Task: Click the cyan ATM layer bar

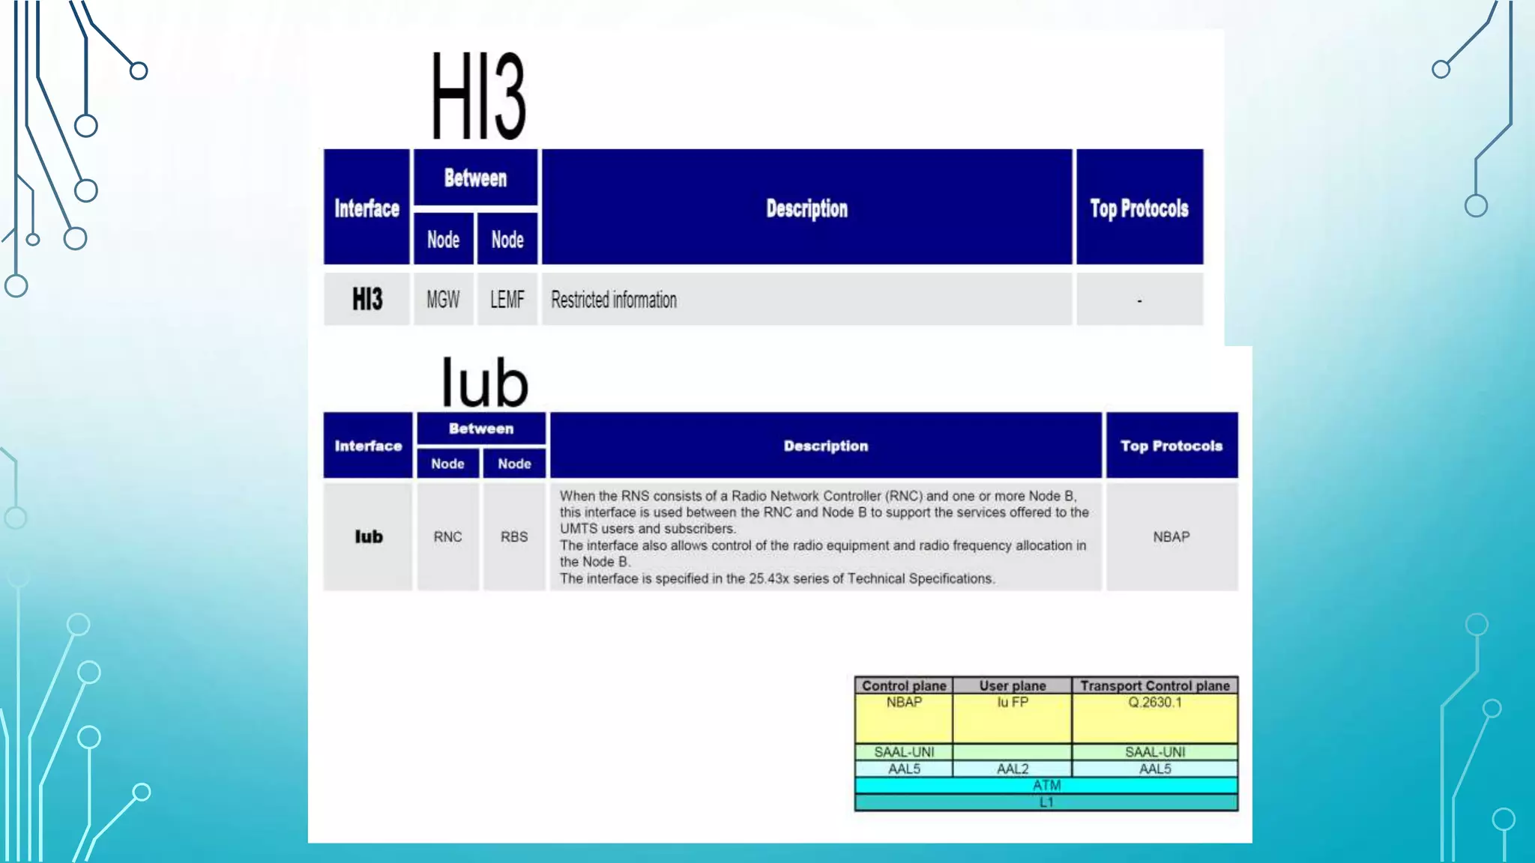Action: [1046, 785]
